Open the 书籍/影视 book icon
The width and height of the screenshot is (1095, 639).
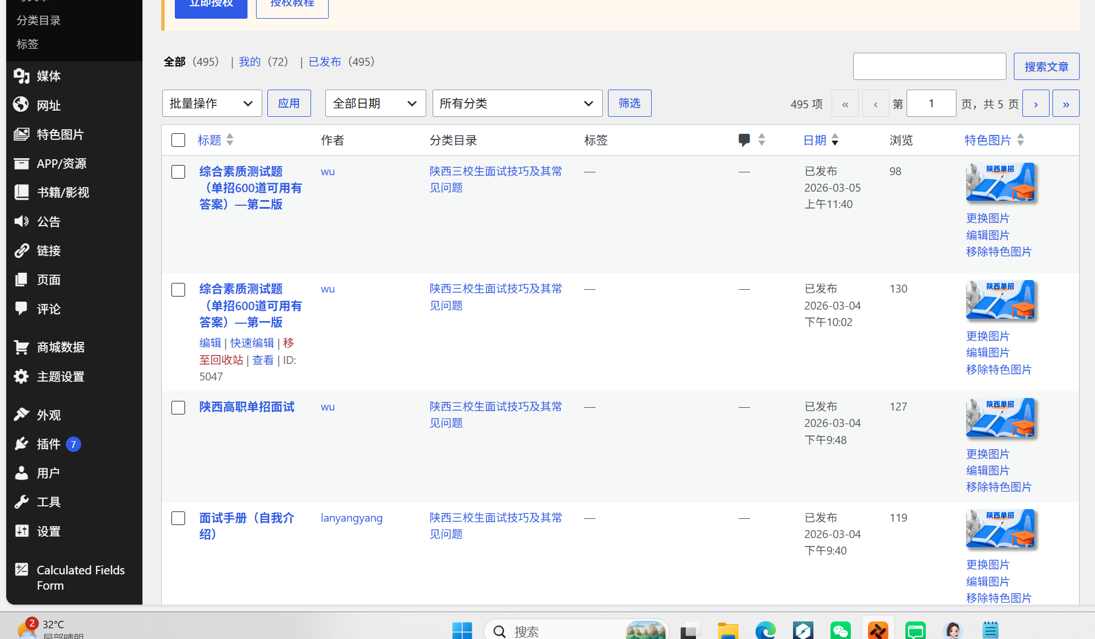click(22, 192)
